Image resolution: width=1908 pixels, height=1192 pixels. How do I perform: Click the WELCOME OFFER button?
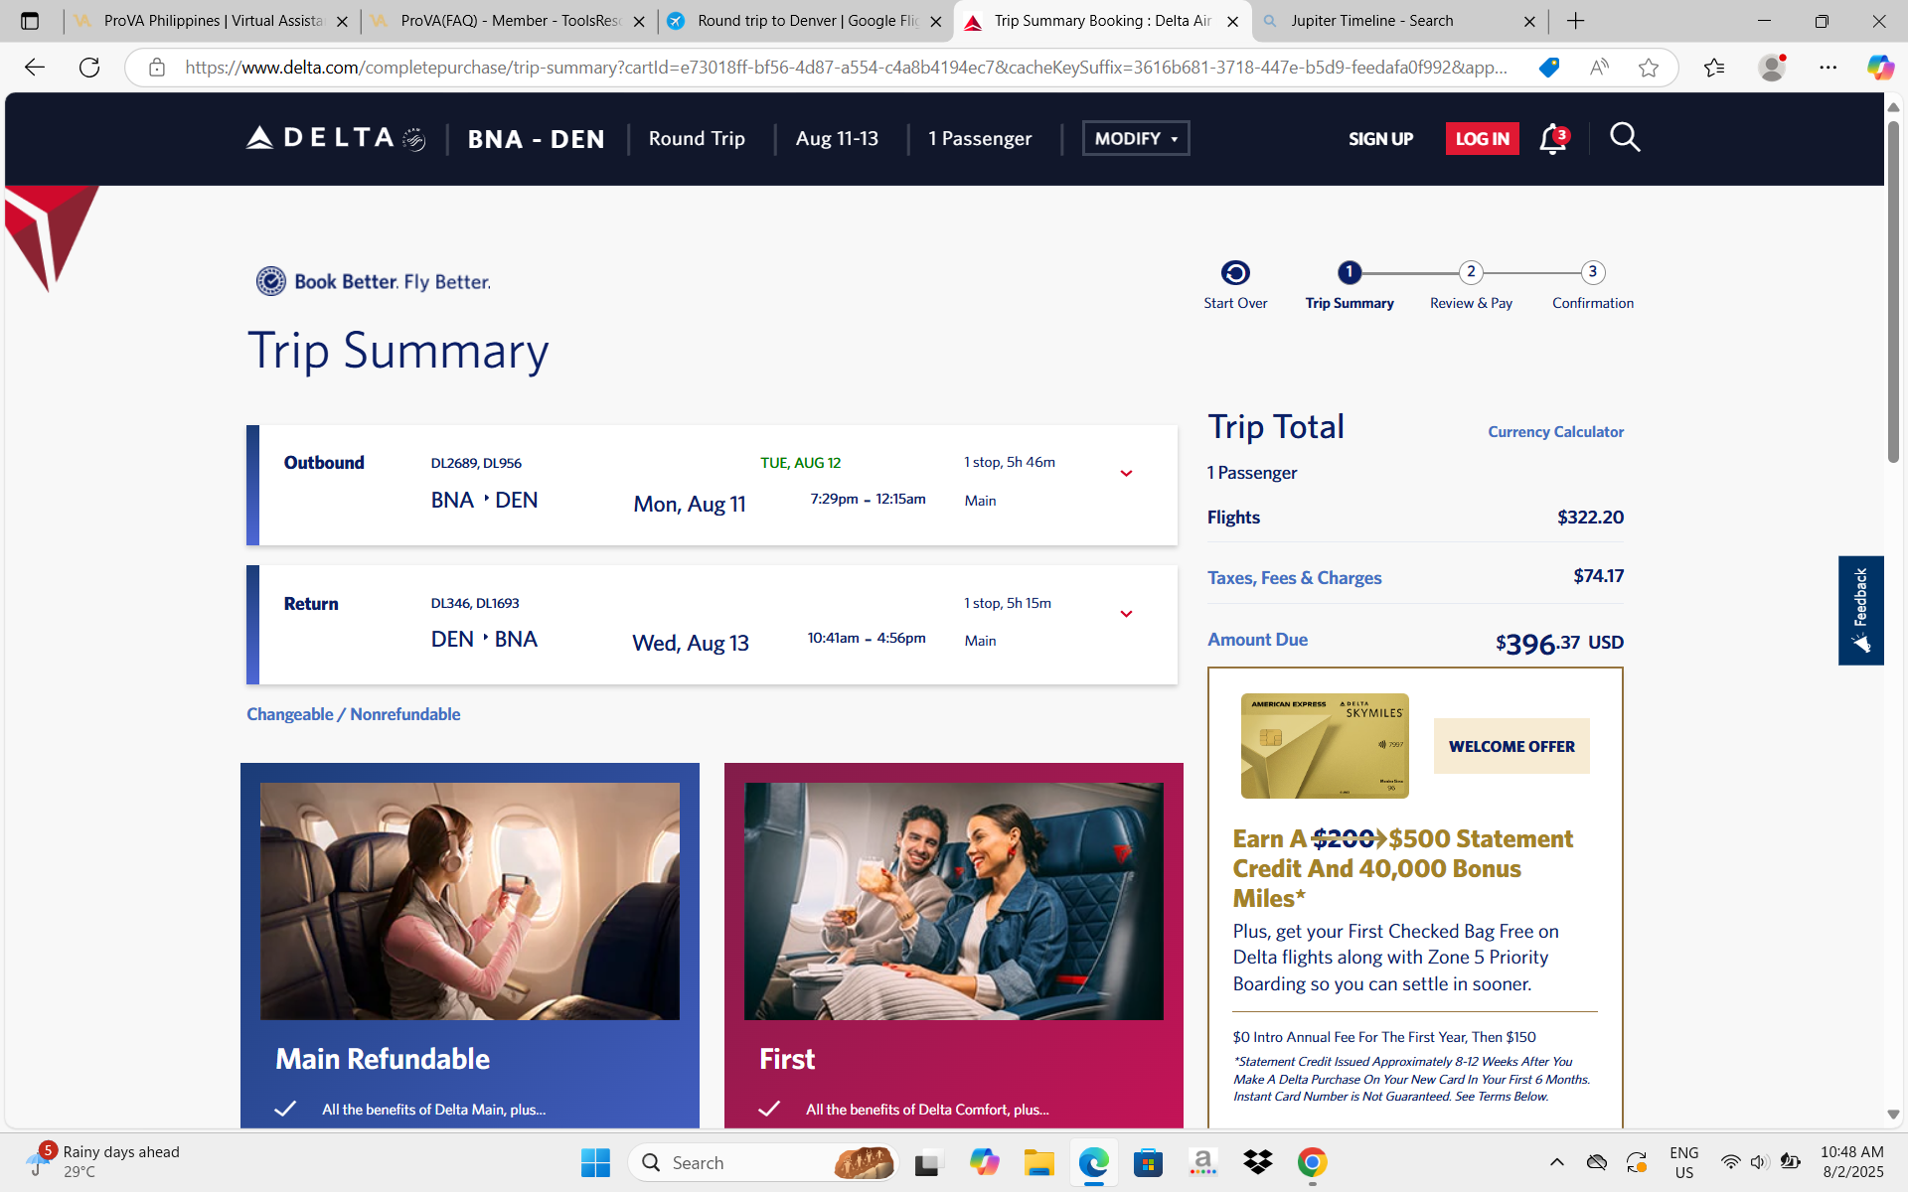[1511, 746]
